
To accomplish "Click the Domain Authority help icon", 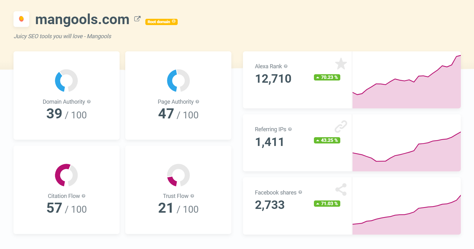I will point(89,102).
